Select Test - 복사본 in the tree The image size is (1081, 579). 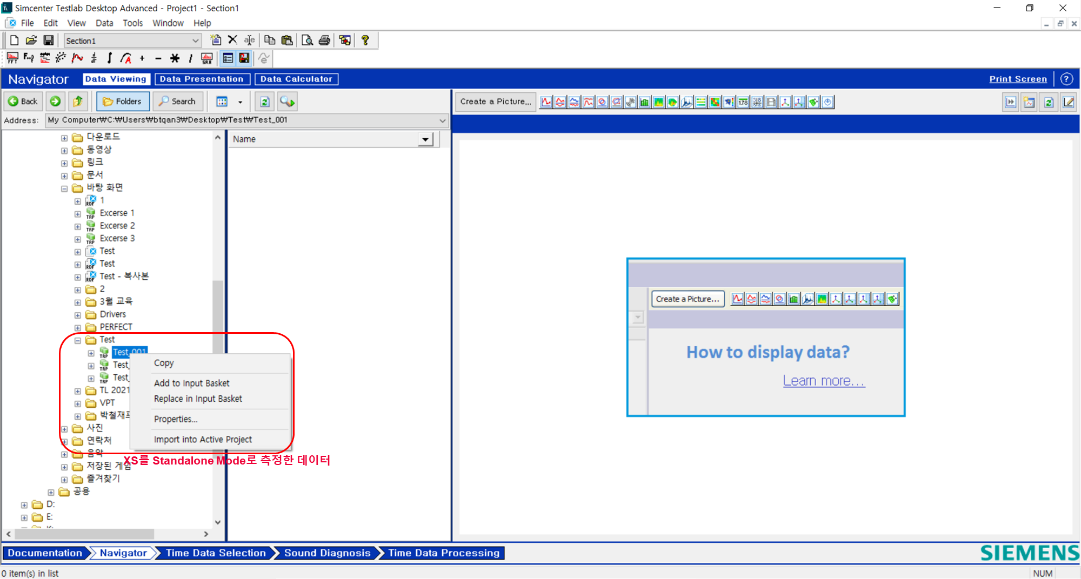point(124,276)
